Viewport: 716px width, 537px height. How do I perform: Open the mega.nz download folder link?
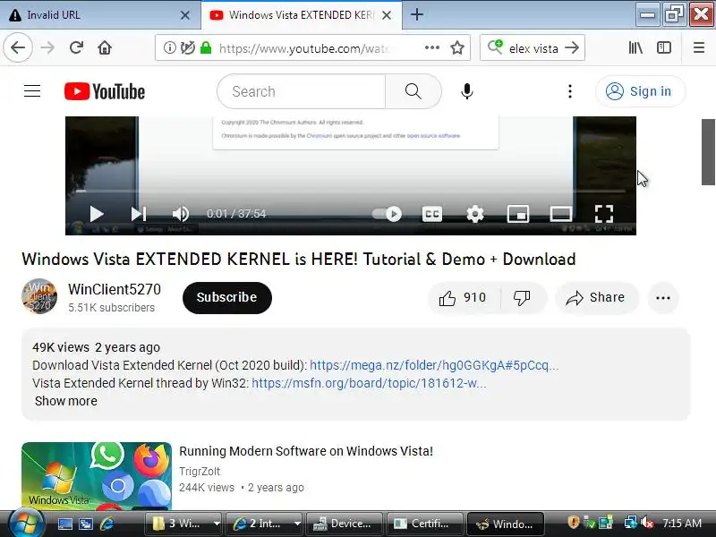tap(434, 365)
